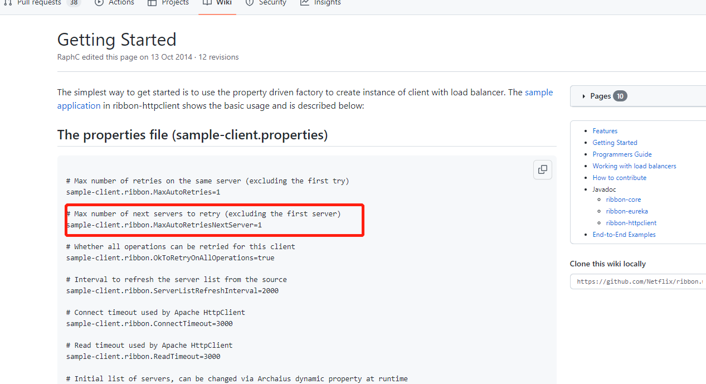This screenshot has height=384, width=706.
Task: Go to the End-to-End Examples page
Action: 624,234
